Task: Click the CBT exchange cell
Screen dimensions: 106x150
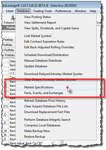Action: pos(44,143)
